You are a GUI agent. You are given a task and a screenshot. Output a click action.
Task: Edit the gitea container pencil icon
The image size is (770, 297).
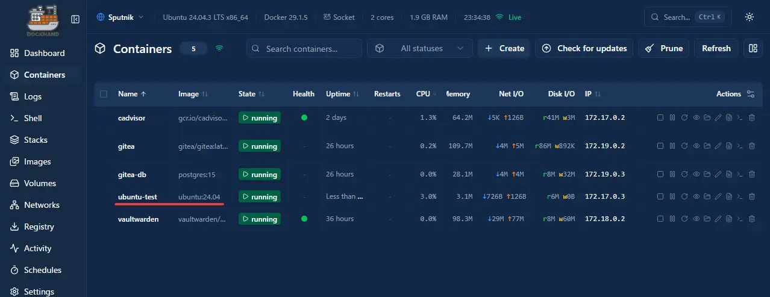tap(718, 146)
